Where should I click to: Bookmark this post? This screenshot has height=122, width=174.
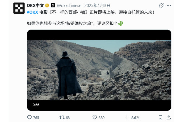click(160, 117)
